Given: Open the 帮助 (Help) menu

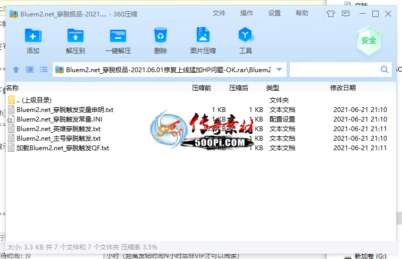Looking at the screenshot, I should click(301, 13).
